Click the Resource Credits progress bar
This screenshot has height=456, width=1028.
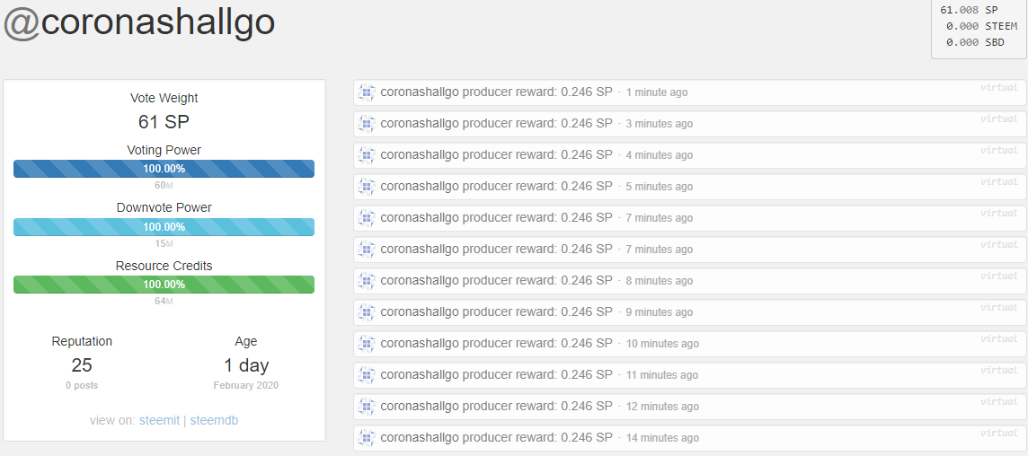pos(164,285)
